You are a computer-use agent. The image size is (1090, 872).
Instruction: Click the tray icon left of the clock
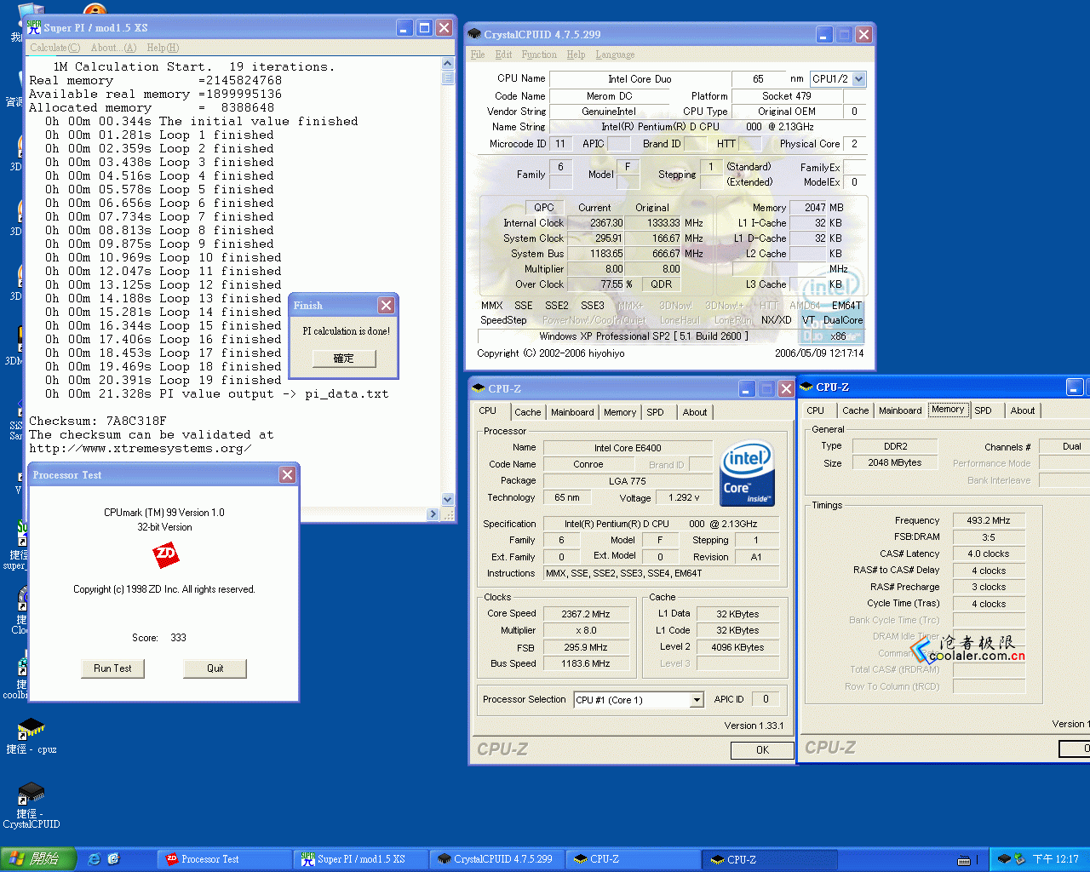[1019, 859]
